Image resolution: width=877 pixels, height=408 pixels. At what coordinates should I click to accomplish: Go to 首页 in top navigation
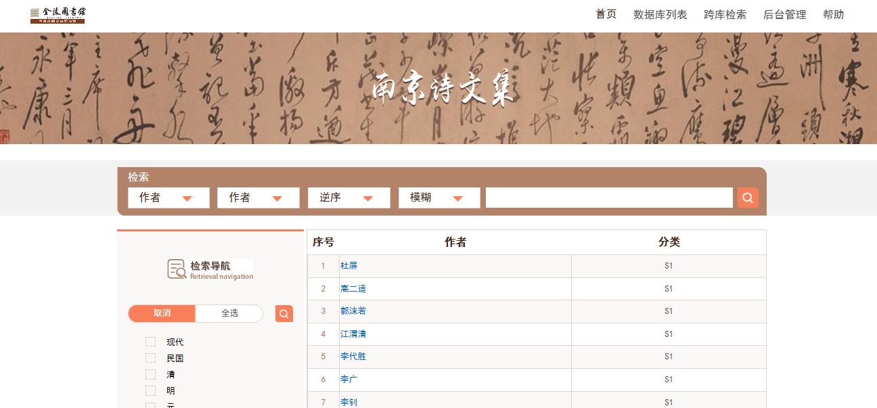pos(606,14)
